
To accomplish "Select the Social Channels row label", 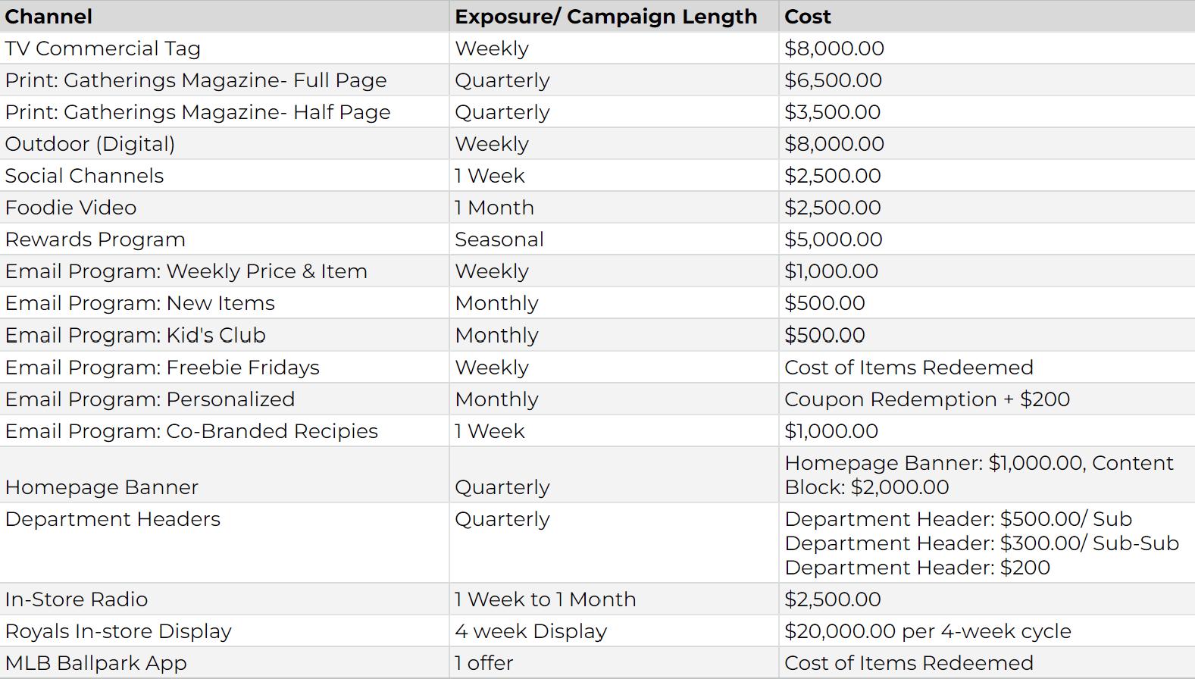I will [x=84, y=176].
